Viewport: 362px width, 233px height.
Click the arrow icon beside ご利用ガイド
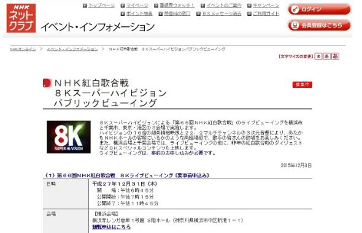[x=249, y=14]
